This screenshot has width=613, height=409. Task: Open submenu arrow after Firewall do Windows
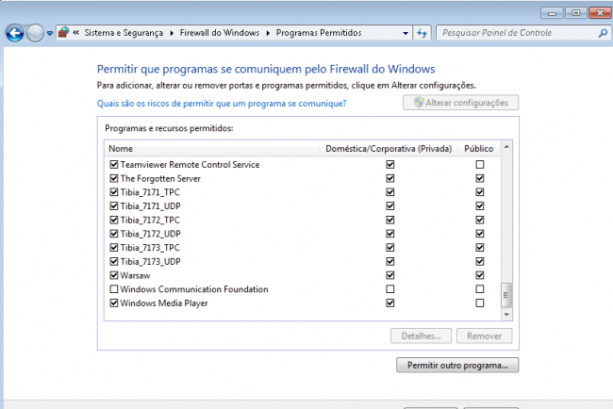point(268,33)
